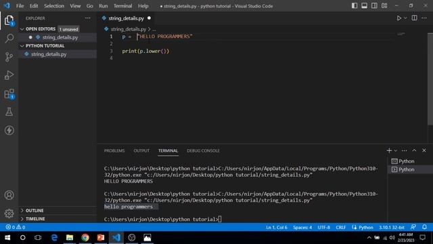Open terminal panel more actions

pos(405,150)
